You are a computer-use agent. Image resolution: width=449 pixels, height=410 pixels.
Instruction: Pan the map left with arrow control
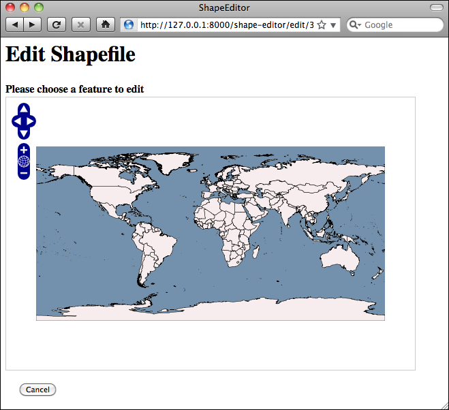coord(17,121)
